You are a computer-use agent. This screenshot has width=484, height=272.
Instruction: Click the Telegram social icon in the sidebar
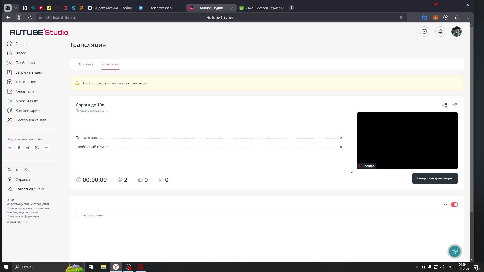[28, 148]
